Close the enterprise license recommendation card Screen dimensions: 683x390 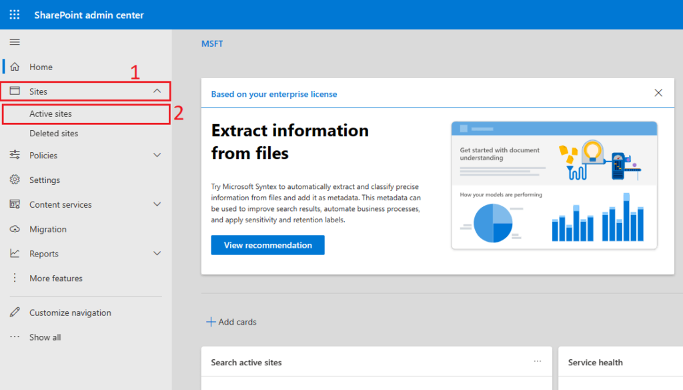(658, 92)
